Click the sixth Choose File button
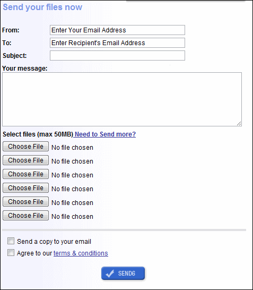Image resolution: width=253 pixels, height=290 pixels. (25, 216)
